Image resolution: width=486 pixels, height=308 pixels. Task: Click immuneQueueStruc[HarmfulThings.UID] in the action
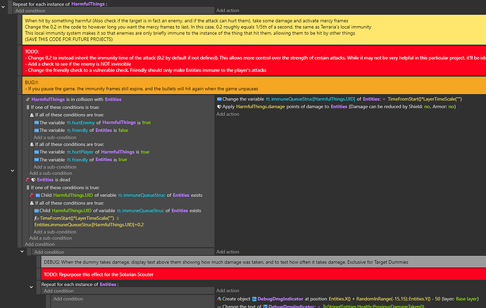point(313,99)
